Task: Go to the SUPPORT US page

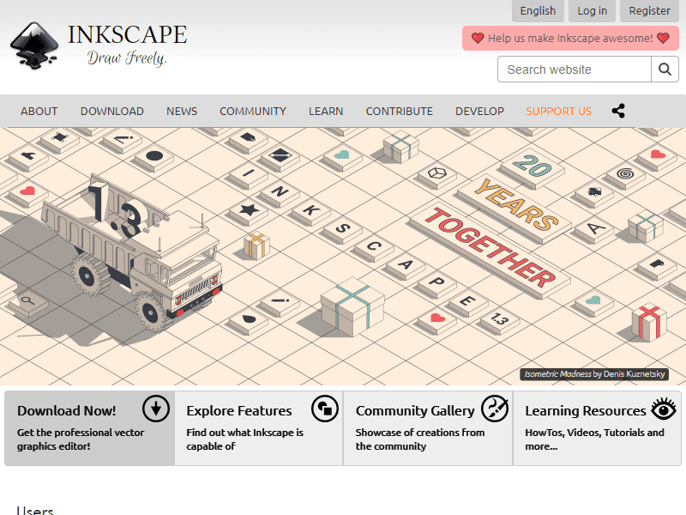Action: pos(558,111)
